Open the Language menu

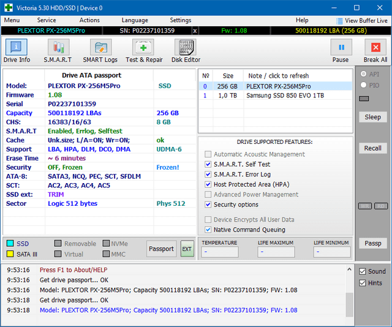(x=135, y=20)
